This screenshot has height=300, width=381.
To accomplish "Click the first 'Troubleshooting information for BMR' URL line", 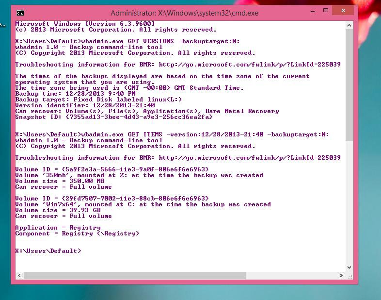I will click(x=178, y=65).
